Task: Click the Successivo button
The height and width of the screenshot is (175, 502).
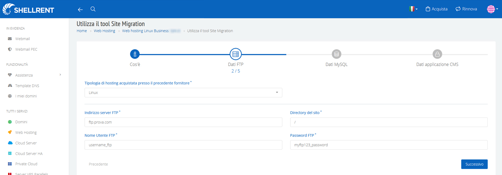Action: tap(474, 164)
